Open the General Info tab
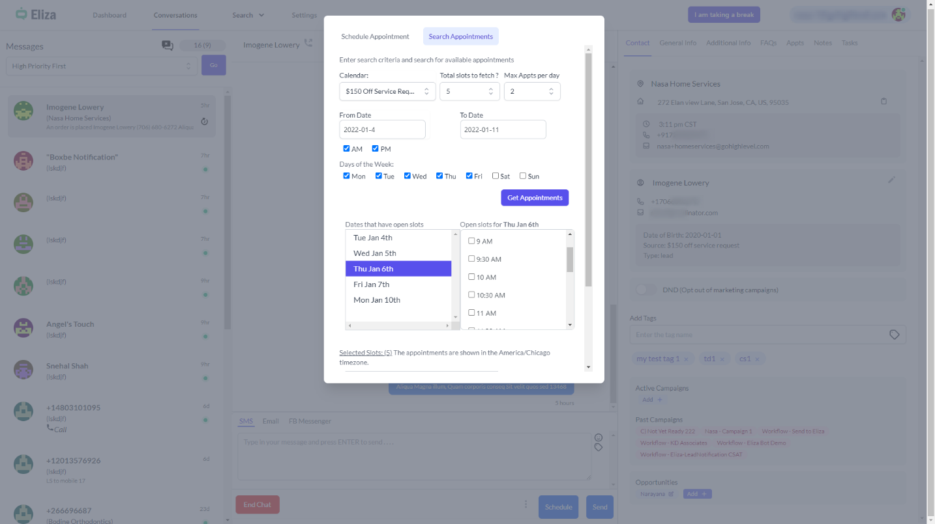Image resolution: width=935 pixels, height=524 pixels. pyautogui.click(x=677, y=43)
